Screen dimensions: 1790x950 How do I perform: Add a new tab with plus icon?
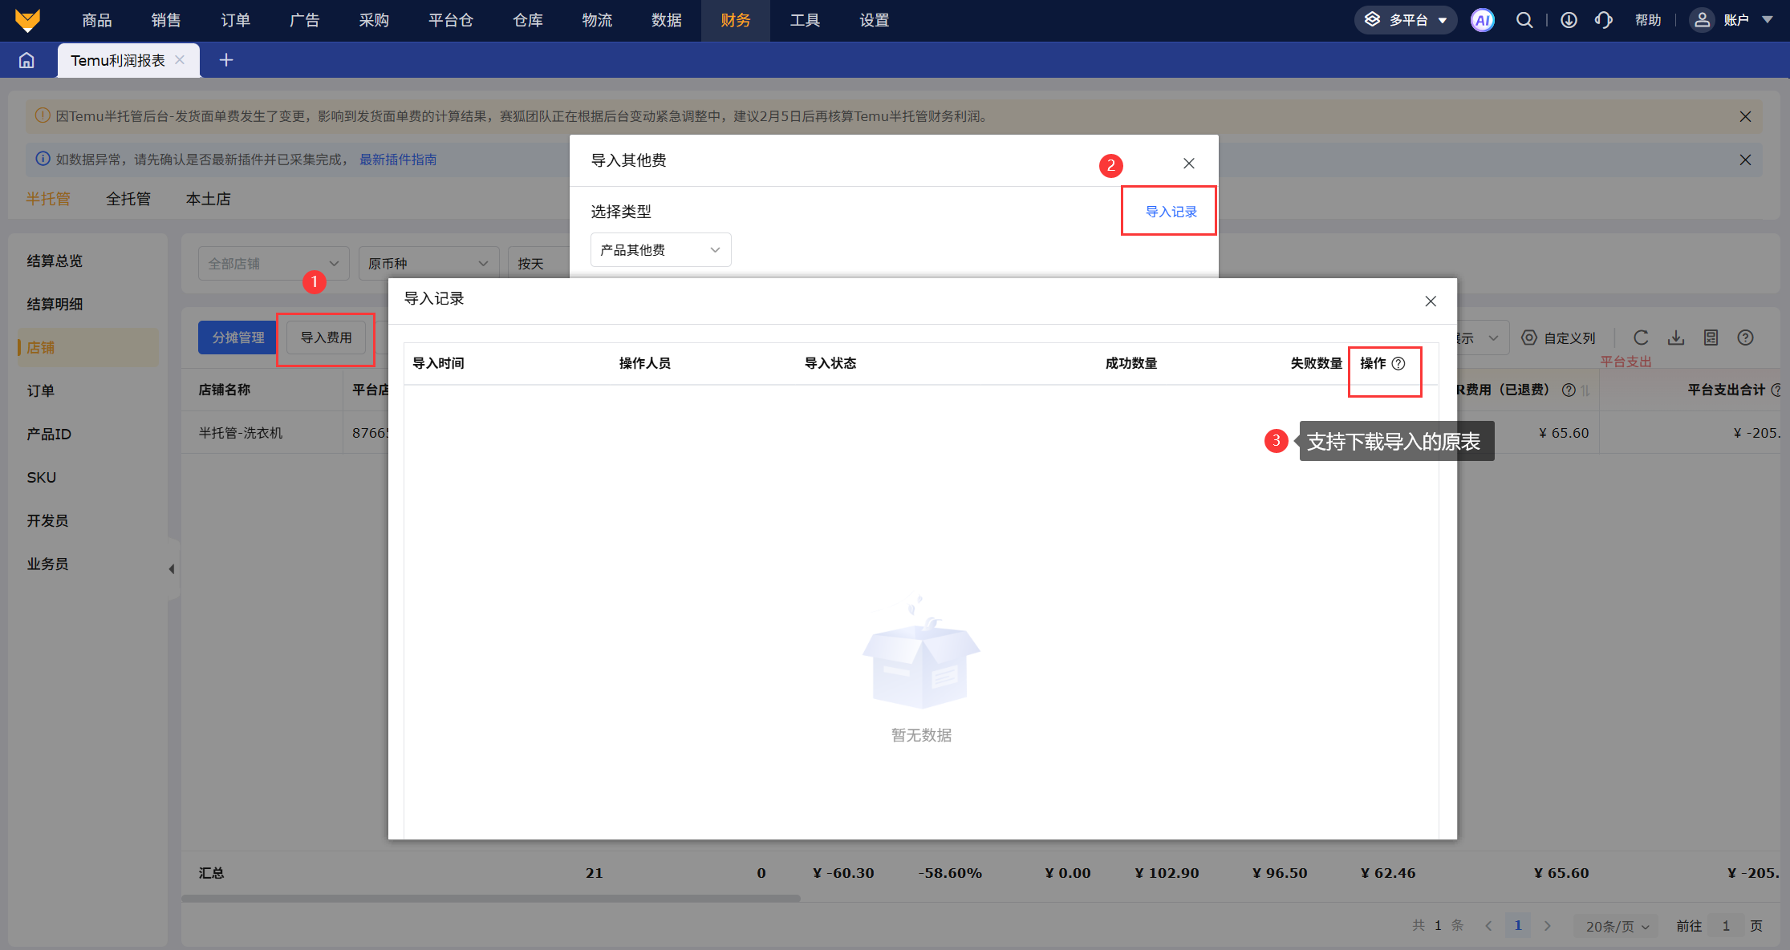[226, 60]
